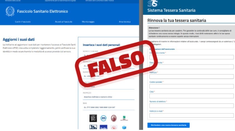The height and width of the screenshot is (131, 235).
Task: Open the Area tecnica menu item
Action: click(124, 22)
